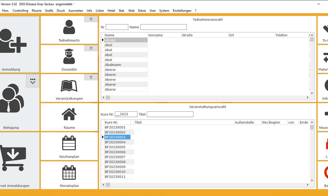Screen dimensions: 328x196
Task: Open Veranstaltungen book icon tile
Action: (x=69, y=86)
